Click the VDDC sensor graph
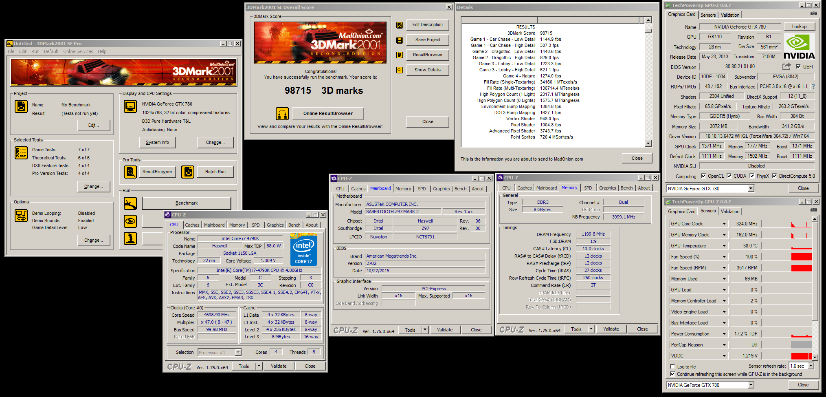The height and width of the screenshot is (397, 826). (786, 356)
